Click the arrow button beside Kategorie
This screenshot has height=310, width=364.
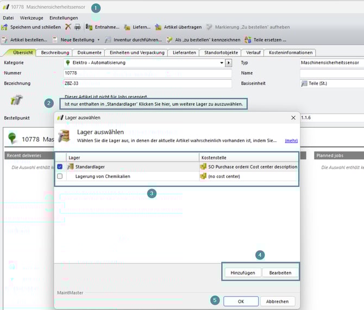[229, 63]
